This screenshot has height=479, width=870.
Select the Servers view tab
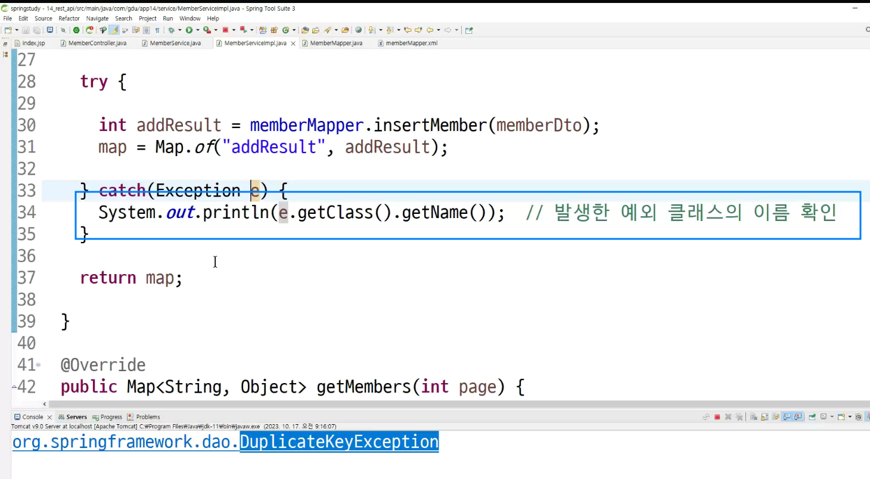click(x=72, y=417)
